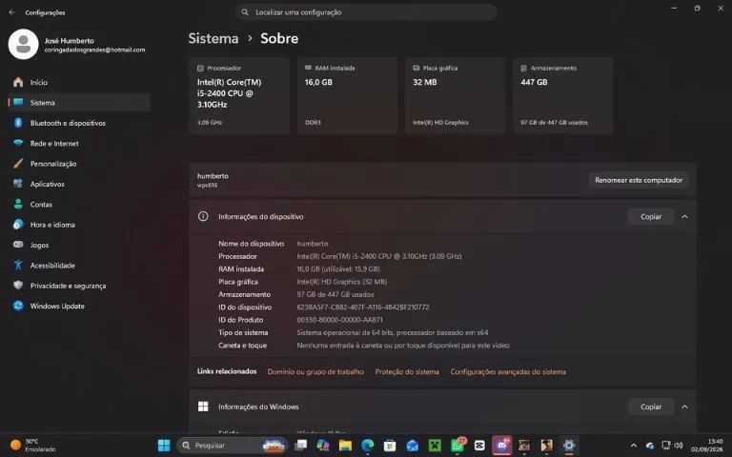Open File Explorer from the taskbar
Viewport: 732px width, 457px height.
click(x=345, y=446)
